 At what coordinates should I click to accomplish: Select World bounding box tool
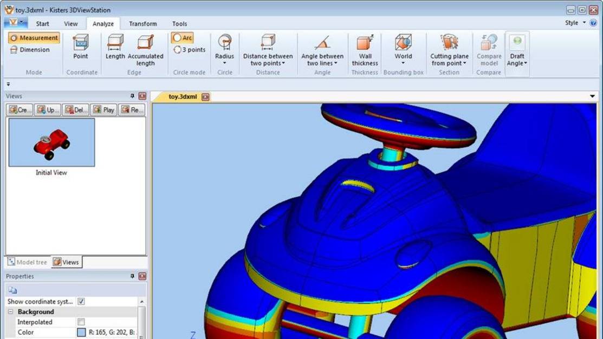coord(403,47)
